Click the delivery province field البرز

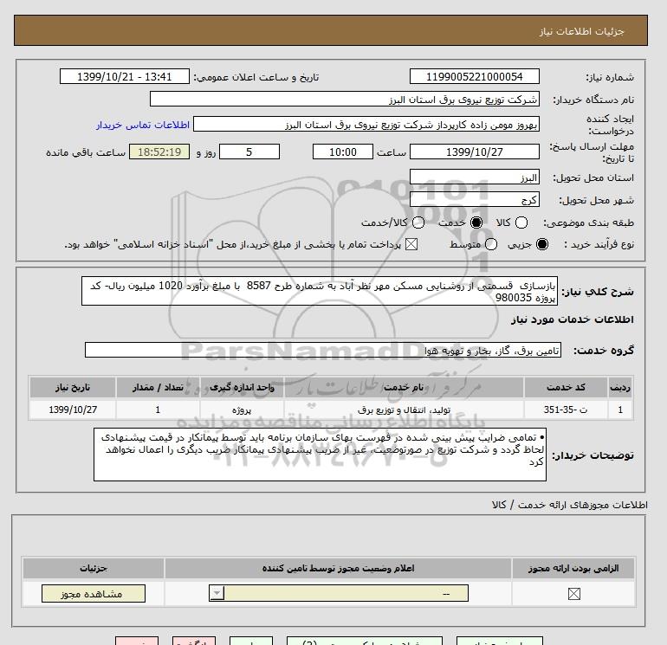tap(475, 177)
